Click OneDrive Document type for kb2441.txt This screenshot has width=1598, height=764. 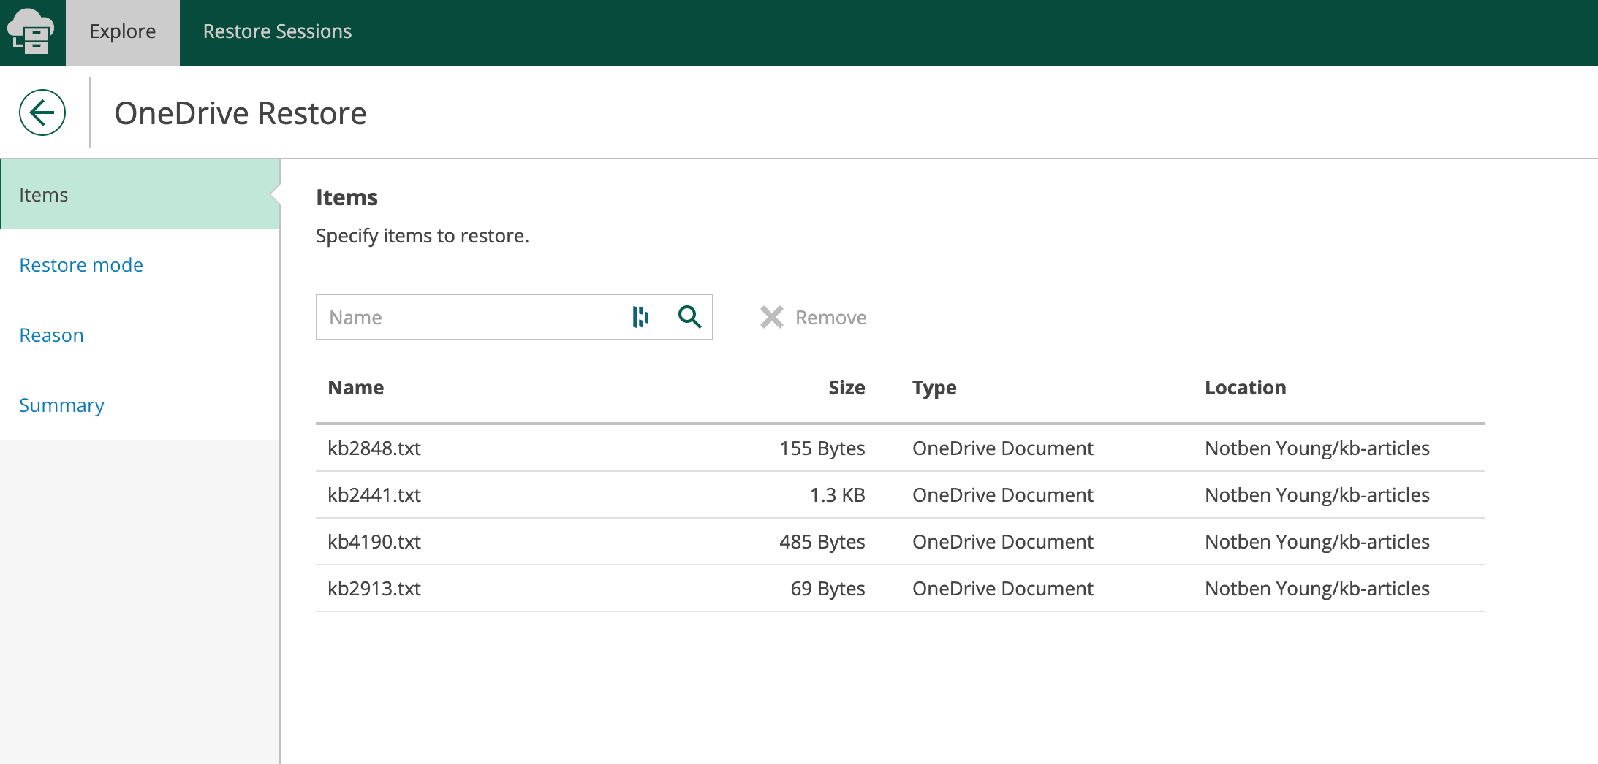1003,494
